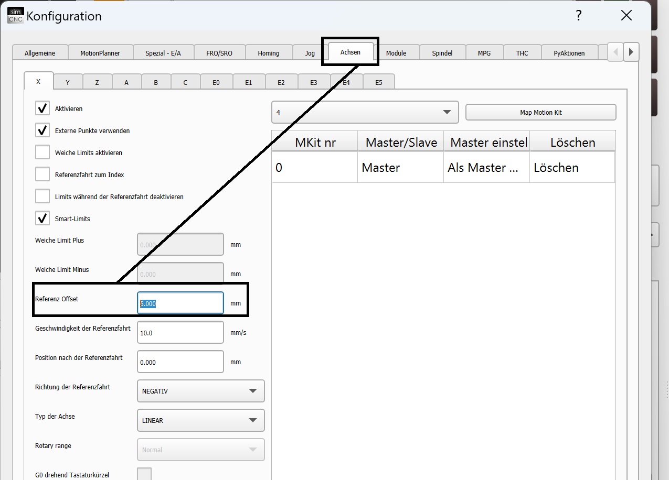The image size is (669, 480).
Task: Open the Spindel tab
Action: click(442, 53)
